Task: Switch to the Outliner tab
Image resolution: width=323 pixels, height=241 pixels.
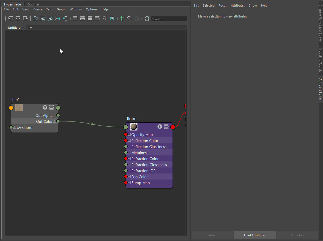Action: click(33, 4)
